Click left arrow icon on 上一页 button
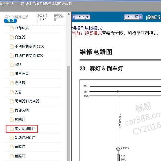Screen dimensions: 161x161 coord(74,17)
